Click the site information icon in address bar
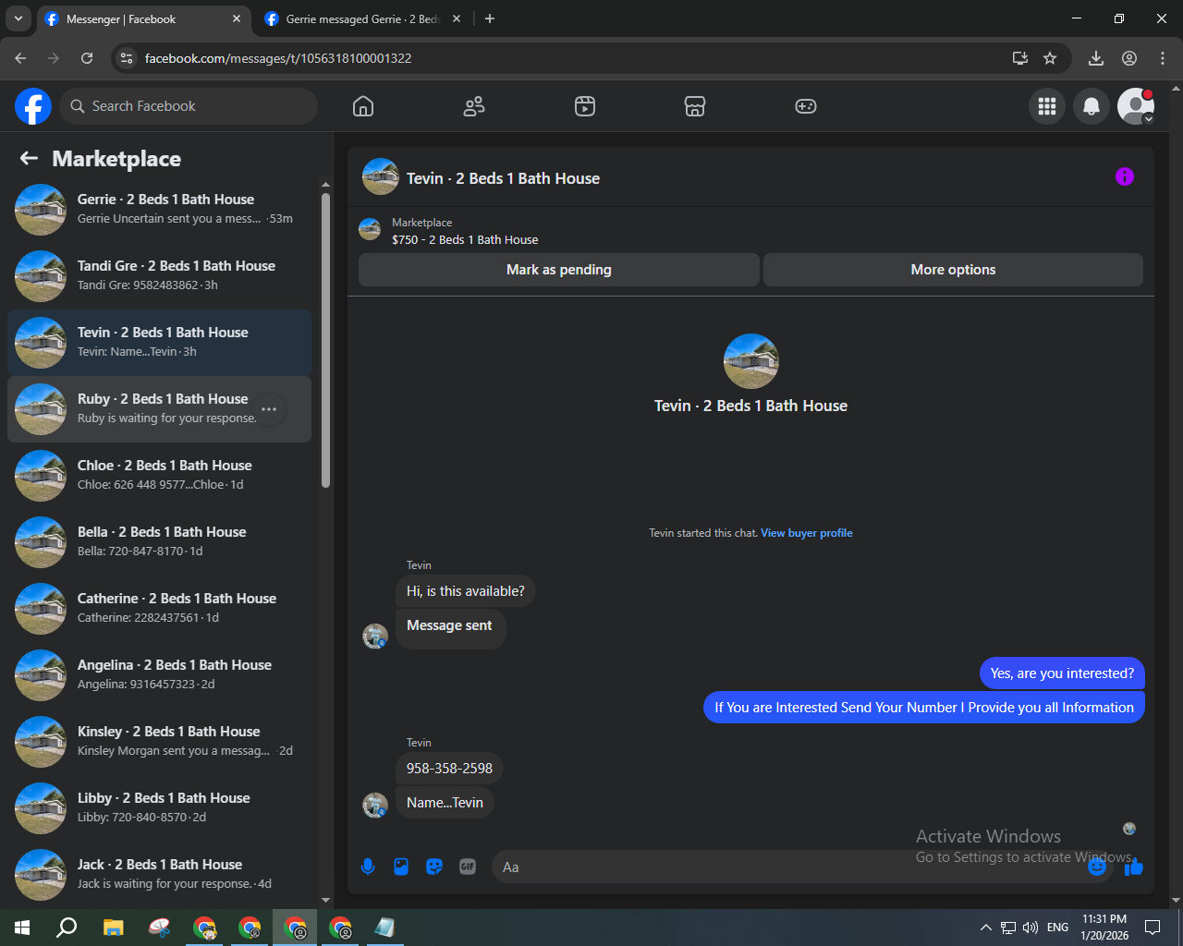 [128, 58]
